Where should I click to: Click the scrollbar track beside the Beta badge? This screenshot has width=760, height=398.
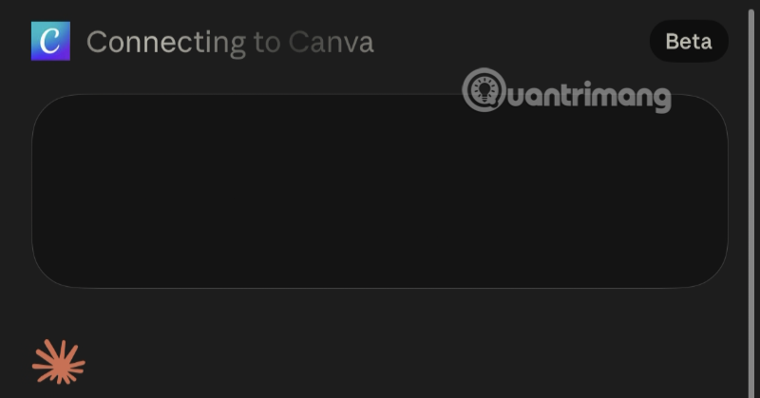tap(751, 41)
